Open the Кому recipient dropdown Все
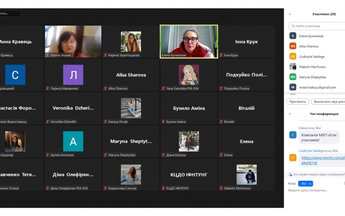This screenshot has width=345, height=216. coord(305,184)
